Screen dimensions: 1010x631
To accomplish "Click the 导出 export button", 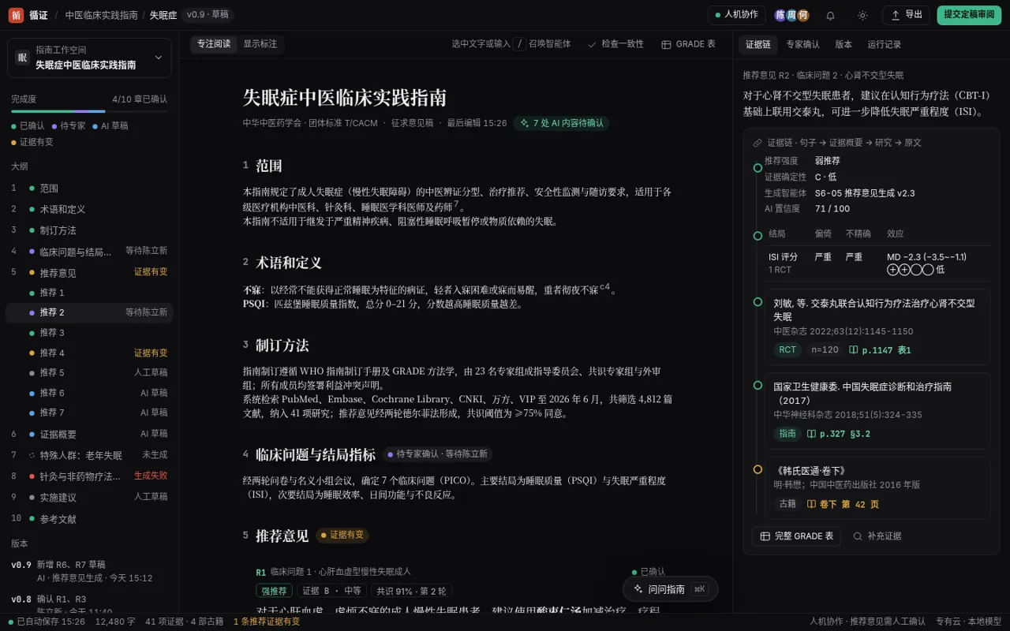I will (x=906, y=15).
